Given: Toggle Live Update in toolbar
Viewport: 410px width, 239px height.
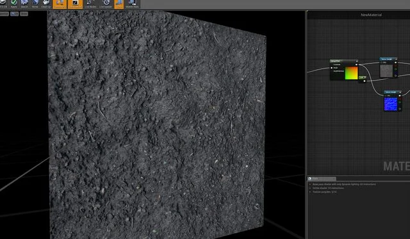Looking at the screenshot, I should (x=106, y=4).
